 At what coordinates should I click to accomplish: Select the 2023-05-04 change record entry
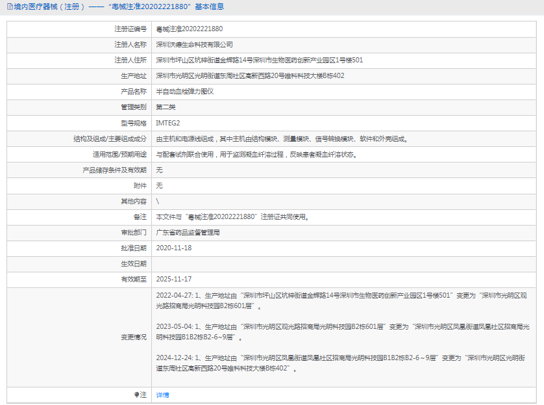pos(343,332)
